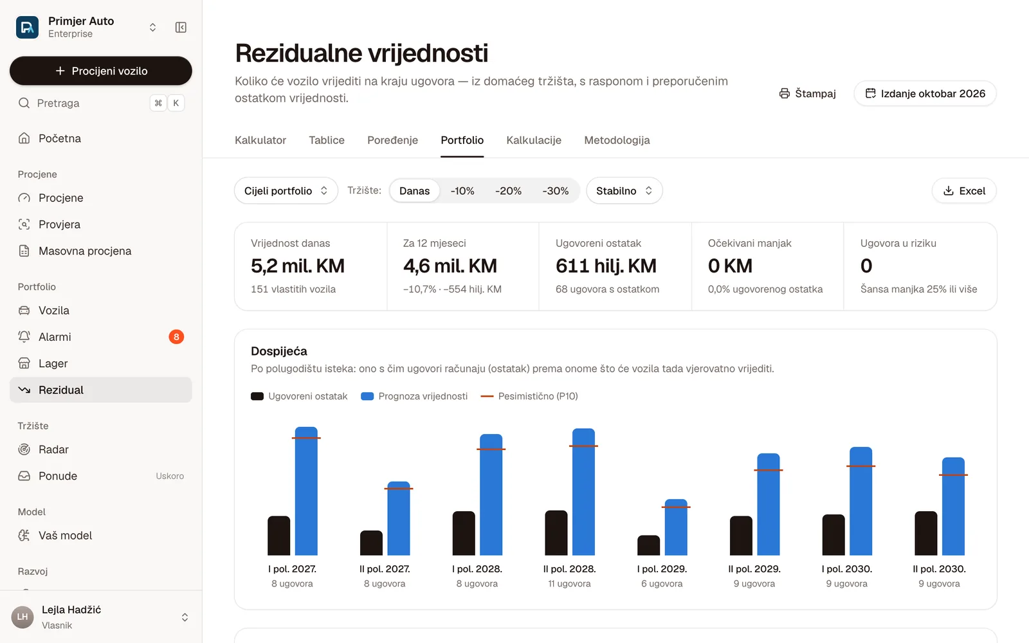1029x643 pixels.
Task: Open the Početna home icon
Action: click(24, 138)
